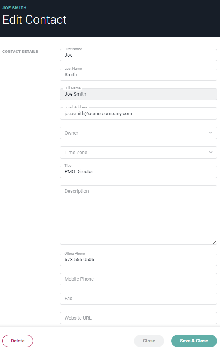Click the Office Phone number field
Viewport: 220px width, 351px height.
[139, 259]
